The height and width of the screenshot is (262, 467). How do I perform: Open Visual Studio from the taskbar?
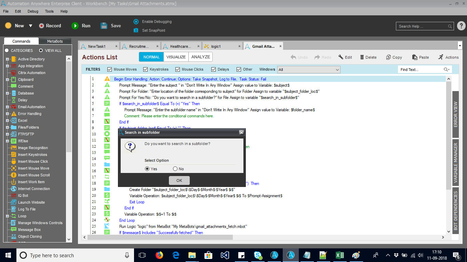coord(225,255)
